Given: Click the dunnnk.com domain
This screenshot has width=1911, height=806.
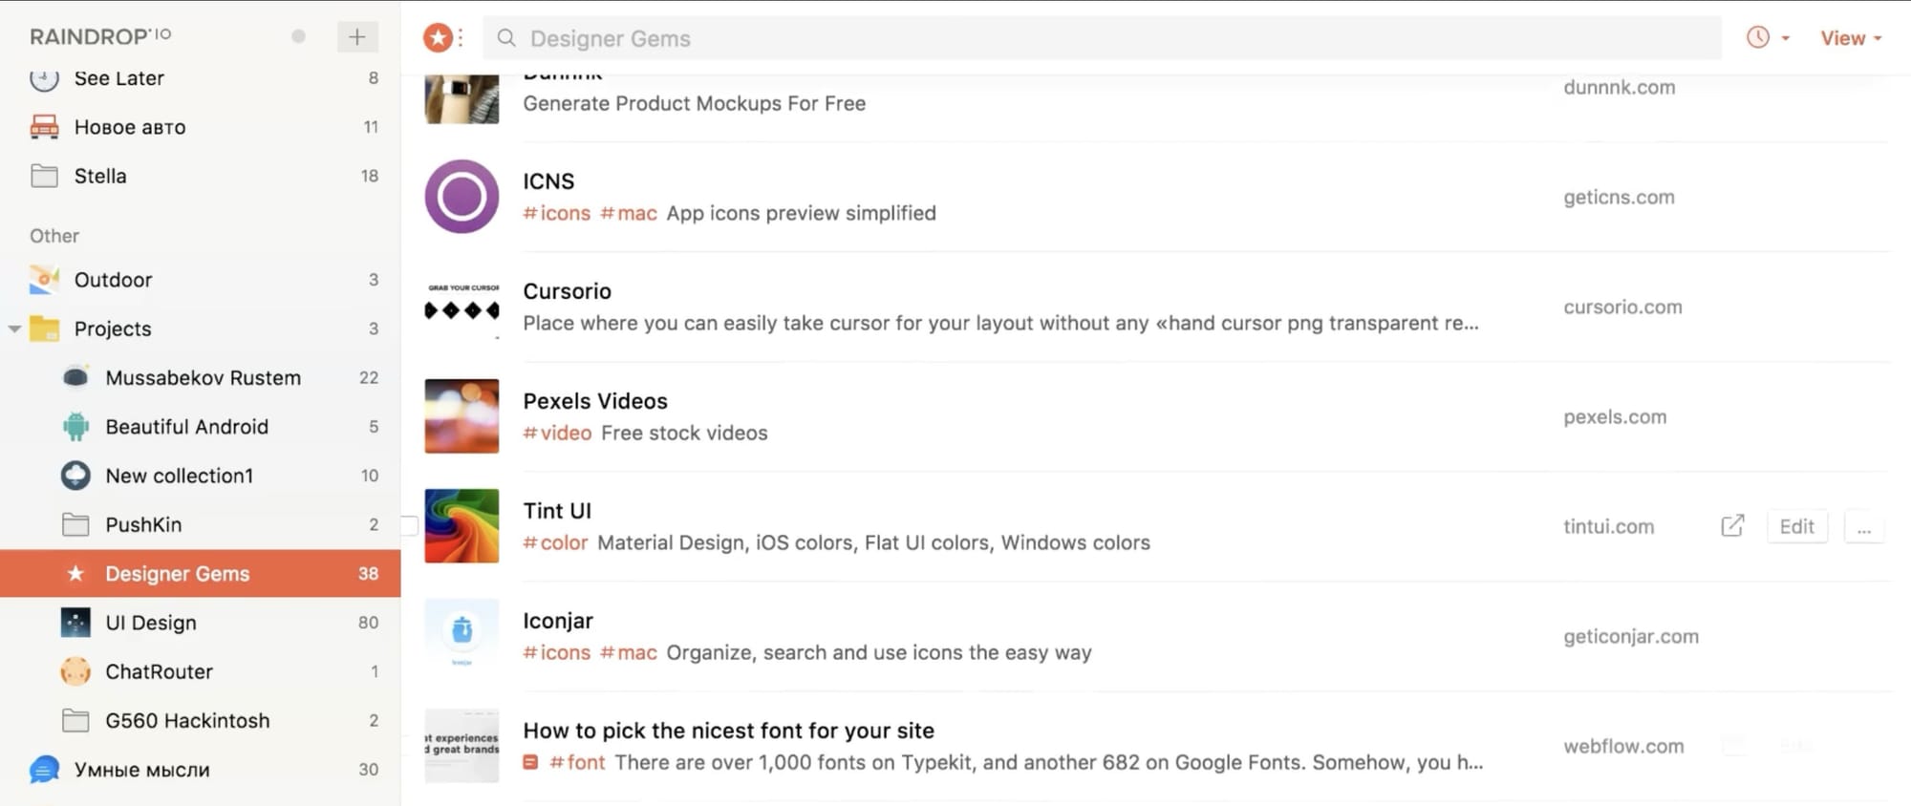Looking at the screenshot, I should pyautogui.click(x=1620, y=87).
